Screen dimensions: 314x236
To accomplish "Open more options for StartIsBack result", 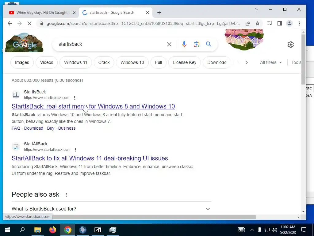I will coord(75,98).
